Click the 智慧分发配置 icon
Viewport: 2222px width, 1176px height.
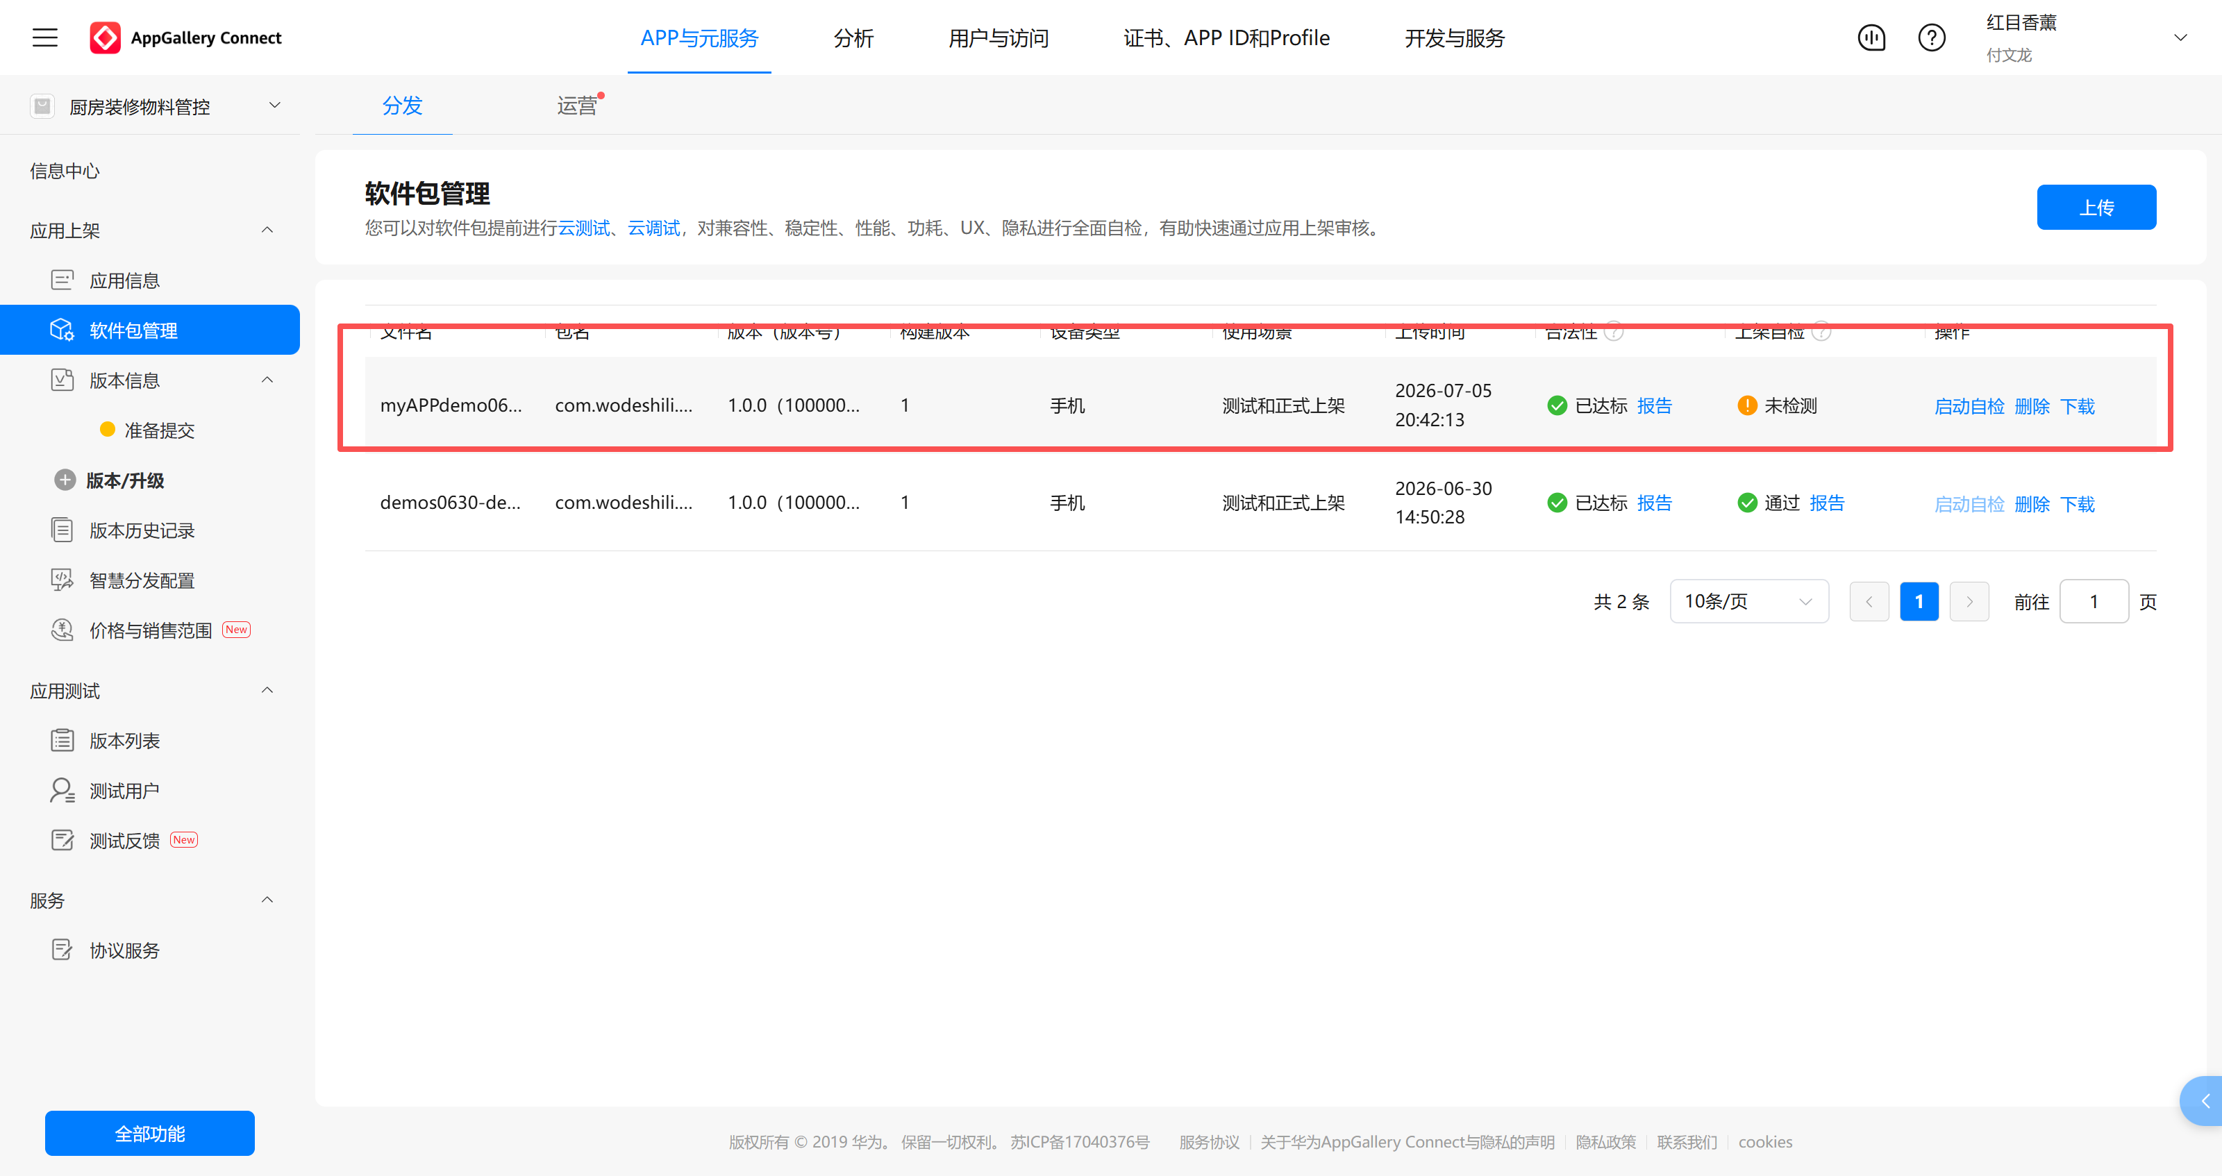pyautogui.click(x=62, y=580)
